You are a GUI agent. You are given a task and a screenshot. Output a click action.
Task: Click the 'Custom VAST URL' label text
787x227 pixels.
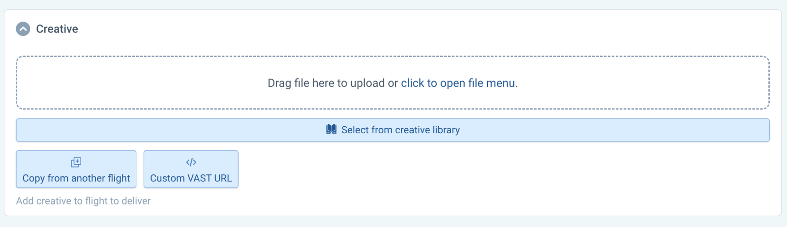pyautogui.click(x=191, y=178)
